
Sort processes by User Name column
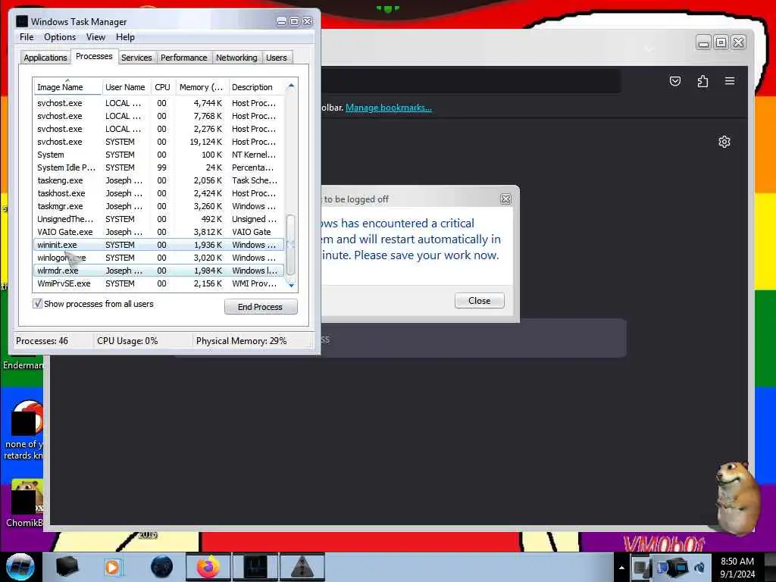tap(126, 87)
